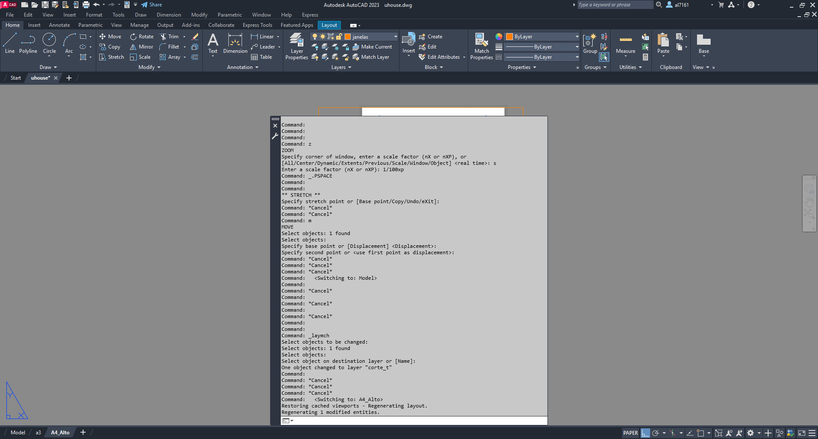The image size is (818, 439).
Task: Open the ByLayer lineweight dropdown
Action: [x=542, y=47]
